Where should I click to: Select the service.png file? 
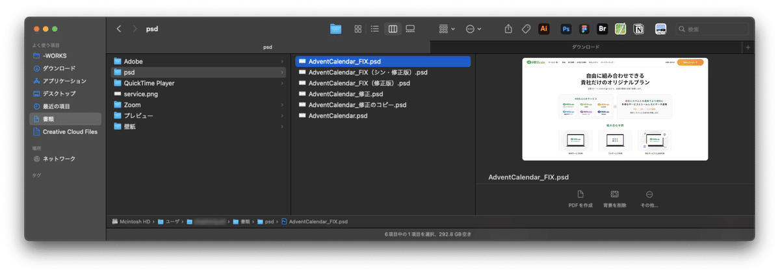pyautogui.click(x=198, y=94)
